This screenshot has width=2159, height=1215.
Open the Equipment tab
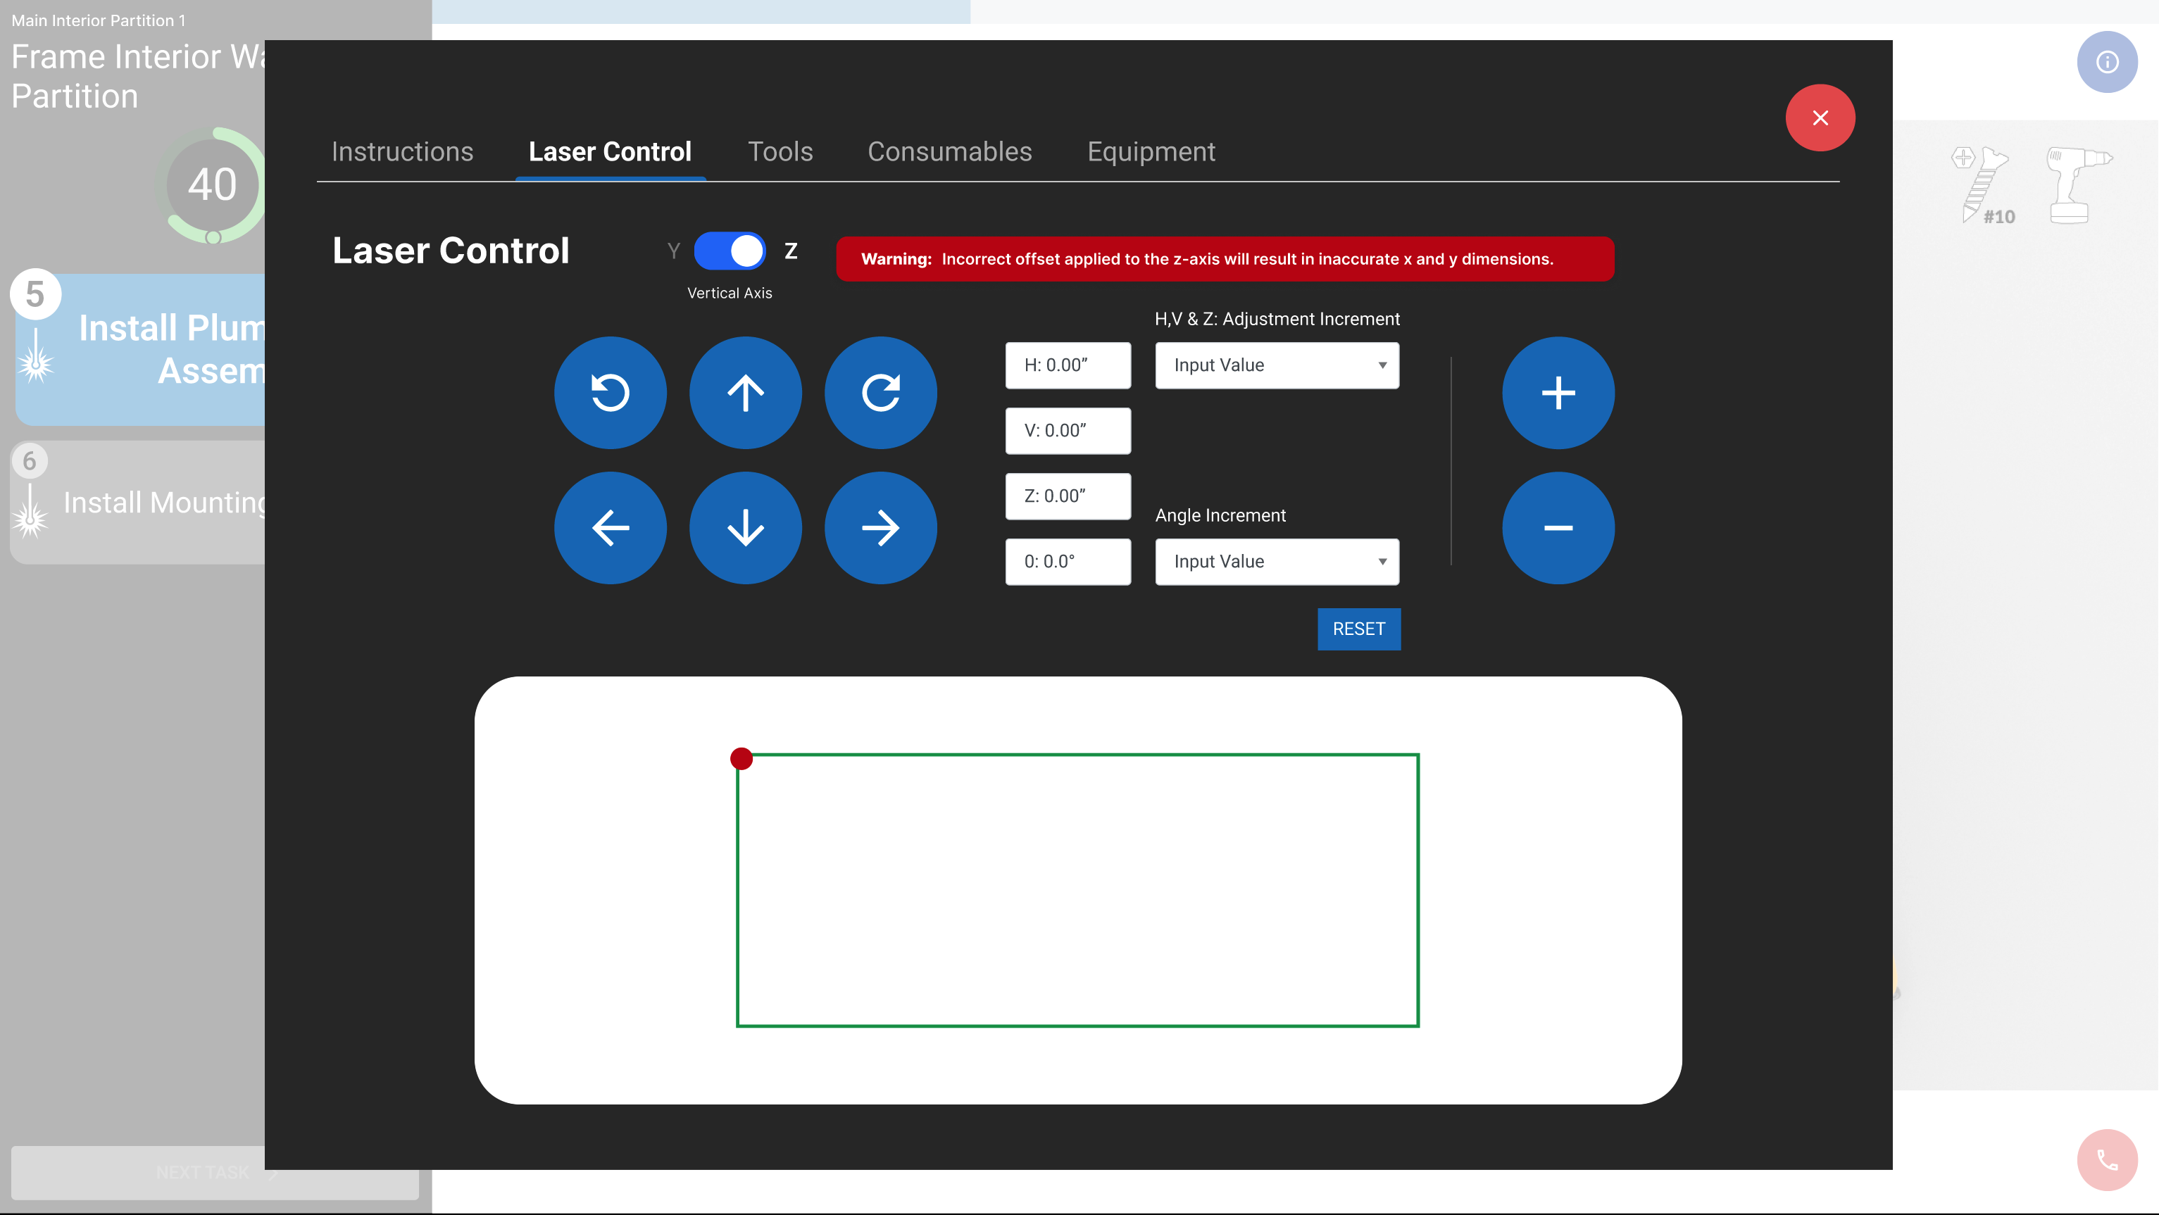(1151, 151)
